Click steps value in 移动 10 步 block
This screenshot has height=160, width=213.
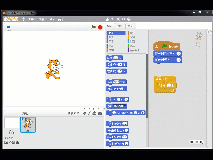[x=116, y=58]
